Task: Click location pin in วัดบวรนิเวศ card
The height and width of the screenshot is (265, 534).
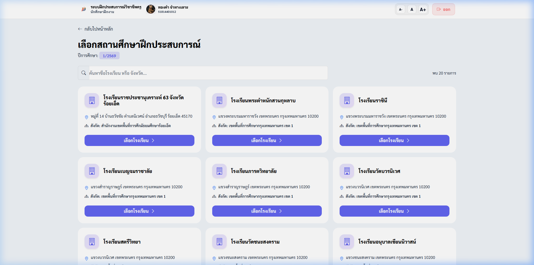Action: click(x=342, y=188)
